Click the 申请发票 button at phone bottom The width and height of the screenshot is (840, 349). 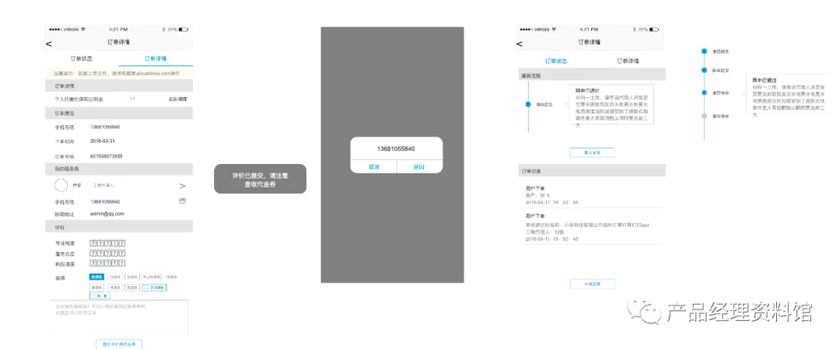coord(592,284)
